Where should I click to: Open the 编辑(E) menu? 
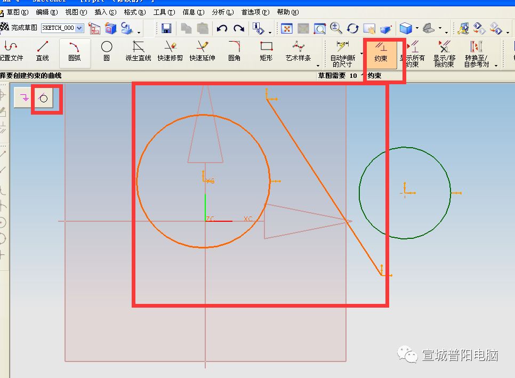point(46,12)
